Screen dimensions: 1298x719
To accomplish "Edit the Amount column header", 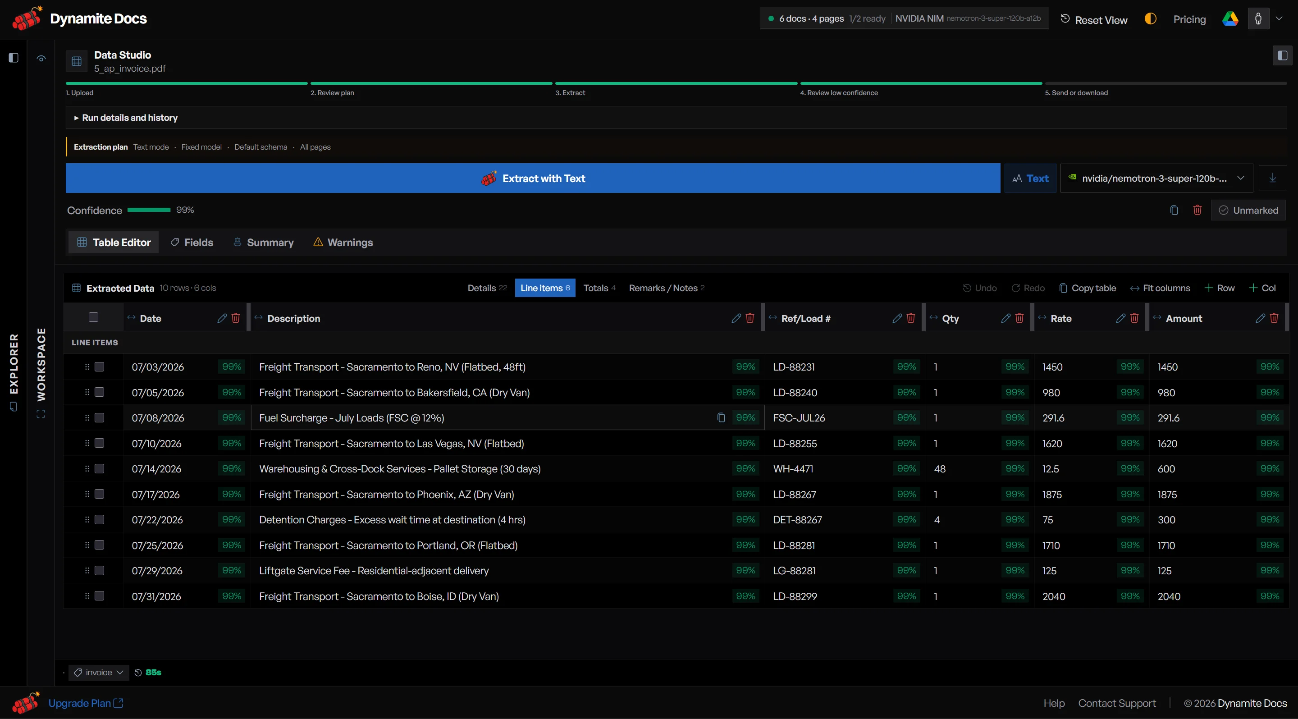I will [x=1260, y=318].
